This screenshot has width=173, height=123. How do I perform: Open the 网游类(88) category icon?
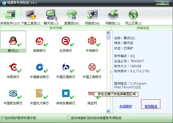tap(92, 14)
